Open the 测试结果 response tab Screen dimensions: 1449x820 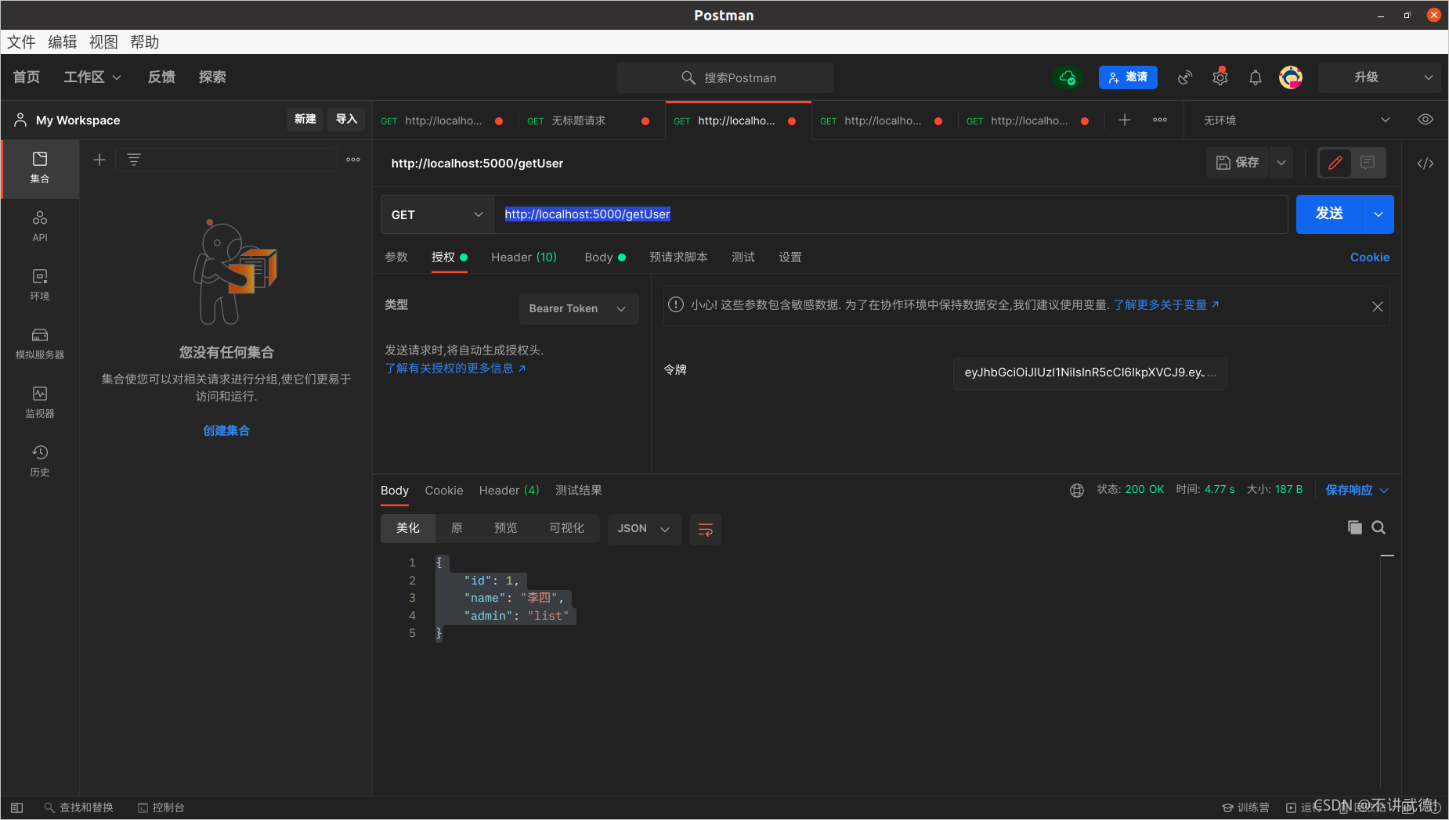(x=579, y=491)
